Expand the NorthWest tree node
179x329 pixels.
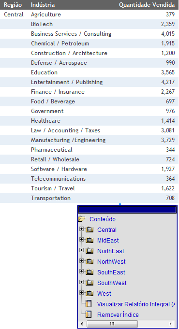click(x=81, y=260)
